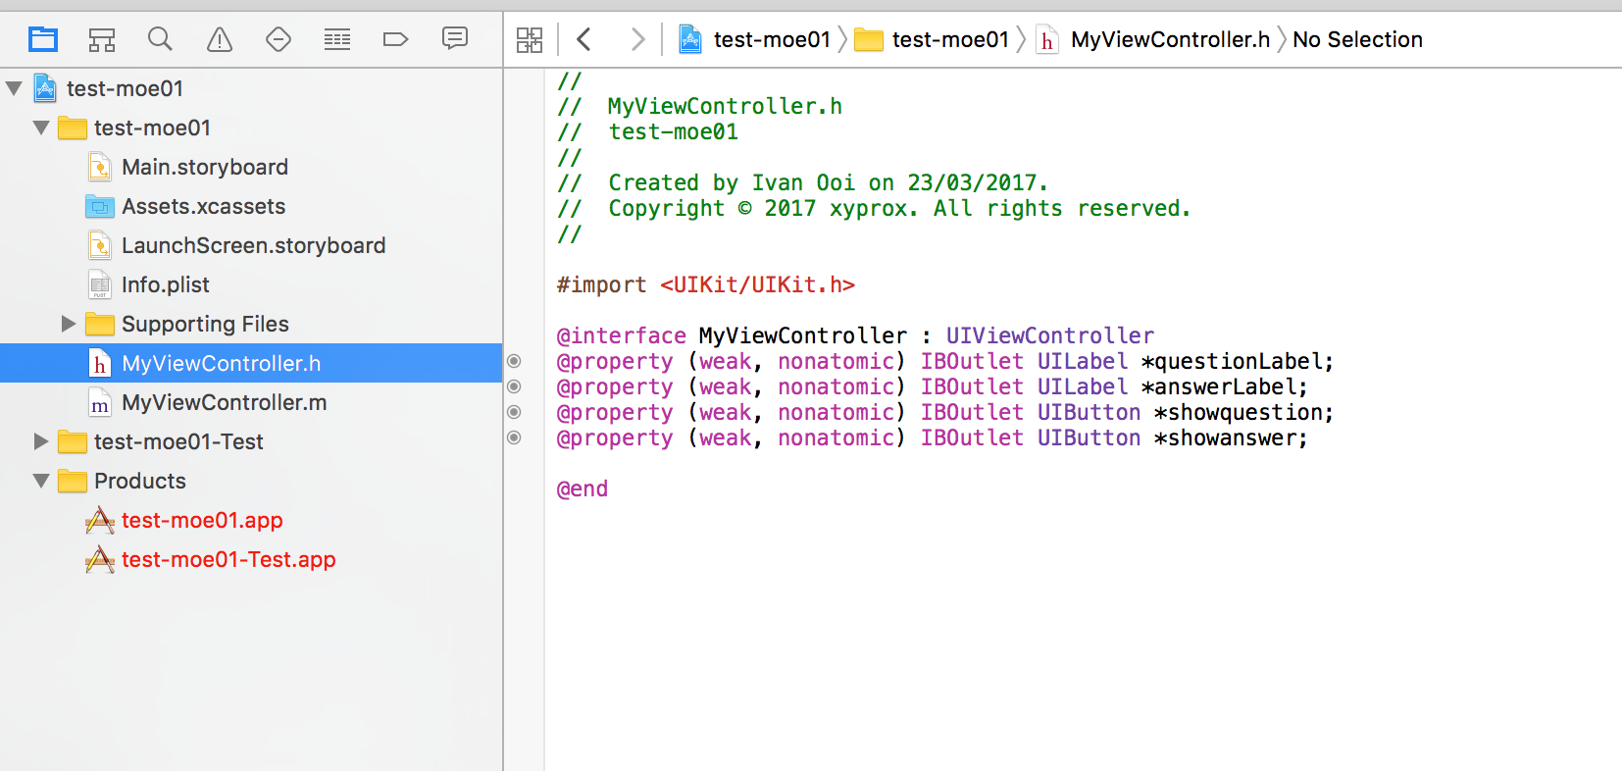Click the LaunchScreen.storyboard file icon
This screenshot has height=771, width=1622.
[x=100, y=245]
